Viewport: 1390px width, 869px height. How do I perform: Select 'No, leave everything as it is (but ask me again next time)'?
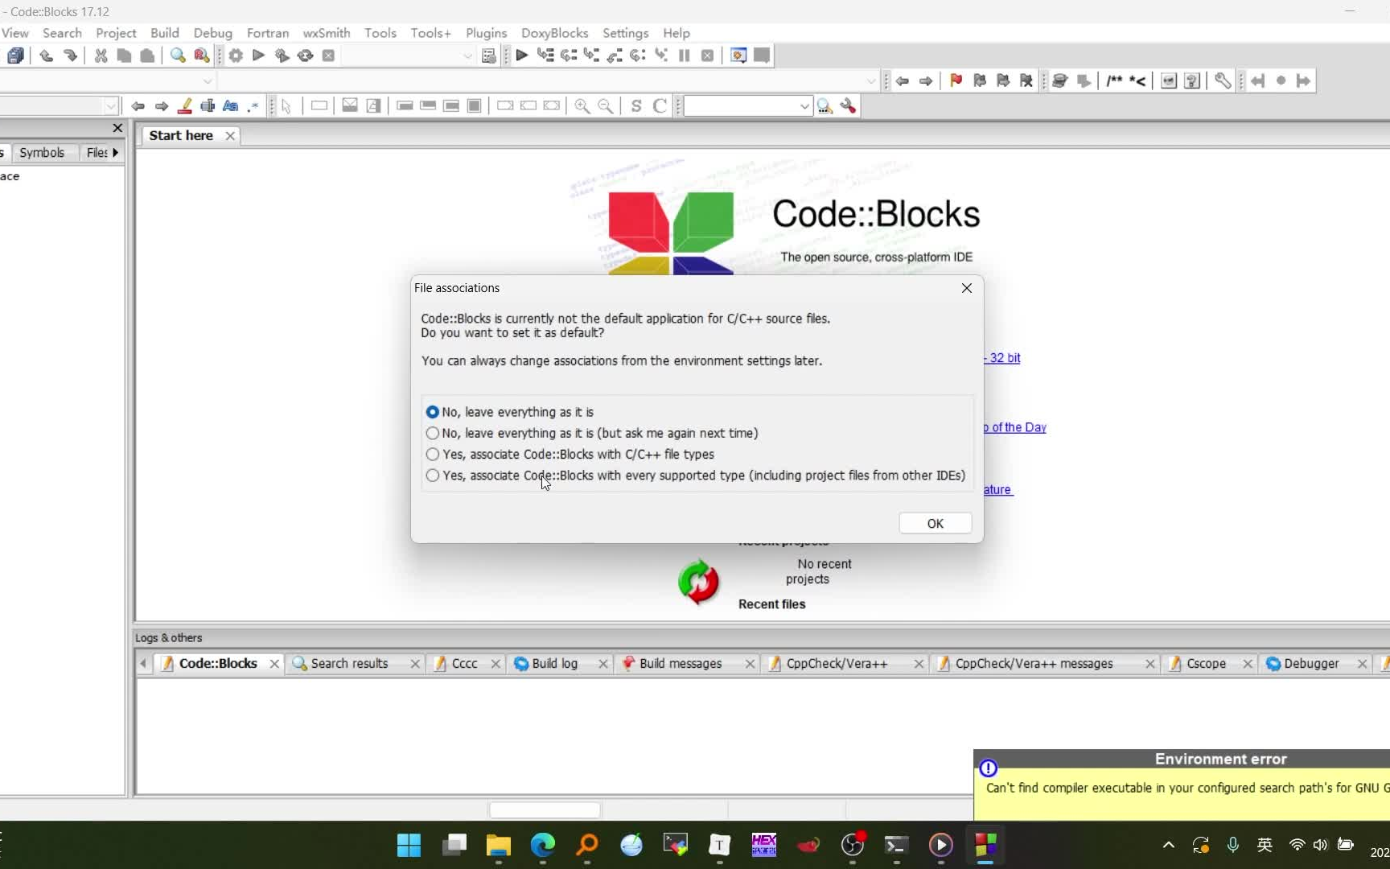coord(592,433)
